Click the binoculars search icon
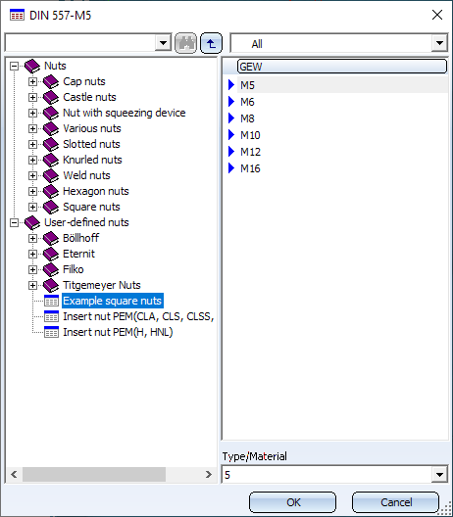Viewport: 453px width, 517px height. (185, 43)
